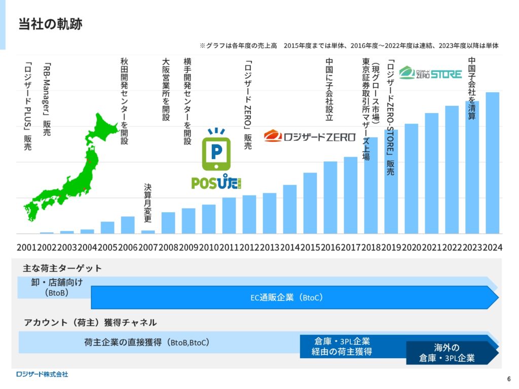Click the 2013 sales bar
The height and width of the screenshot is (389, 519).
click(270, 213)
